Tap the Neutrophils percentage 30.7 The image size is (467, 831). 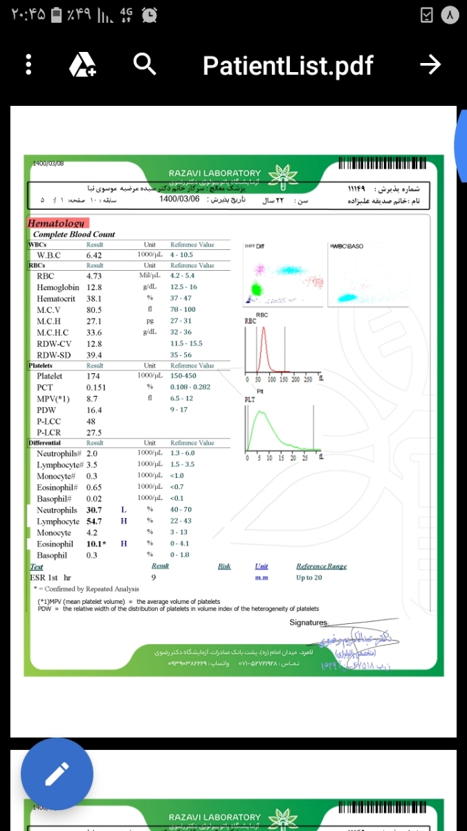(94, 510)
